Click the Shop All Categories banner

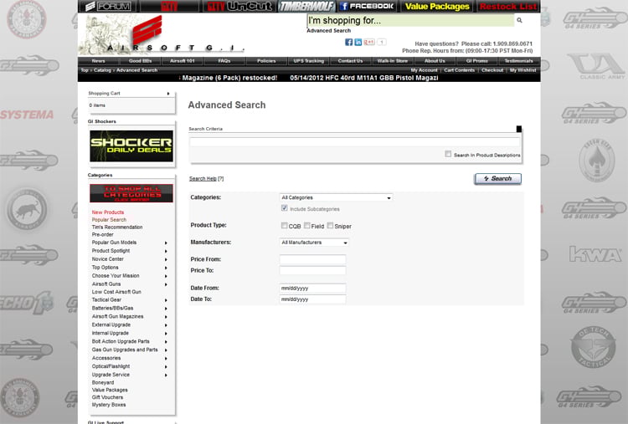131,192
